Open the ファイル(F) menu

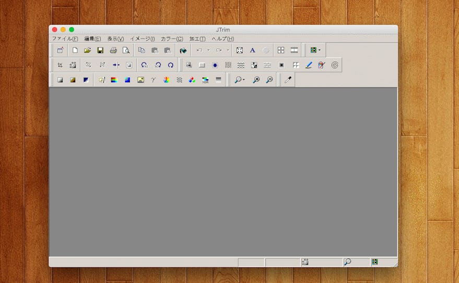[65, 39]
